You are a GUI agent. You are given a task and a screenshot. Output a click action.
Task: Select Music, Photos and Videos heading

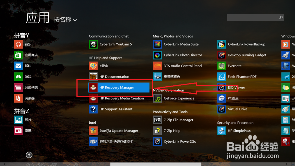tap(173, 36)
